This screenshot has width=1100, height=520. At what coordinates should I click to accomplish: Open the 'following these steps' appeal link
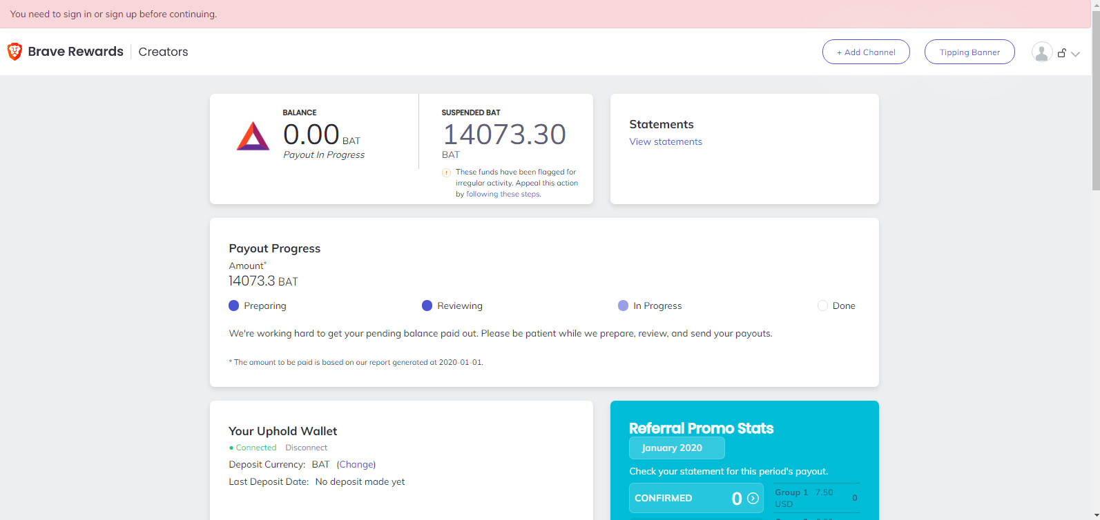click(503, 194)
